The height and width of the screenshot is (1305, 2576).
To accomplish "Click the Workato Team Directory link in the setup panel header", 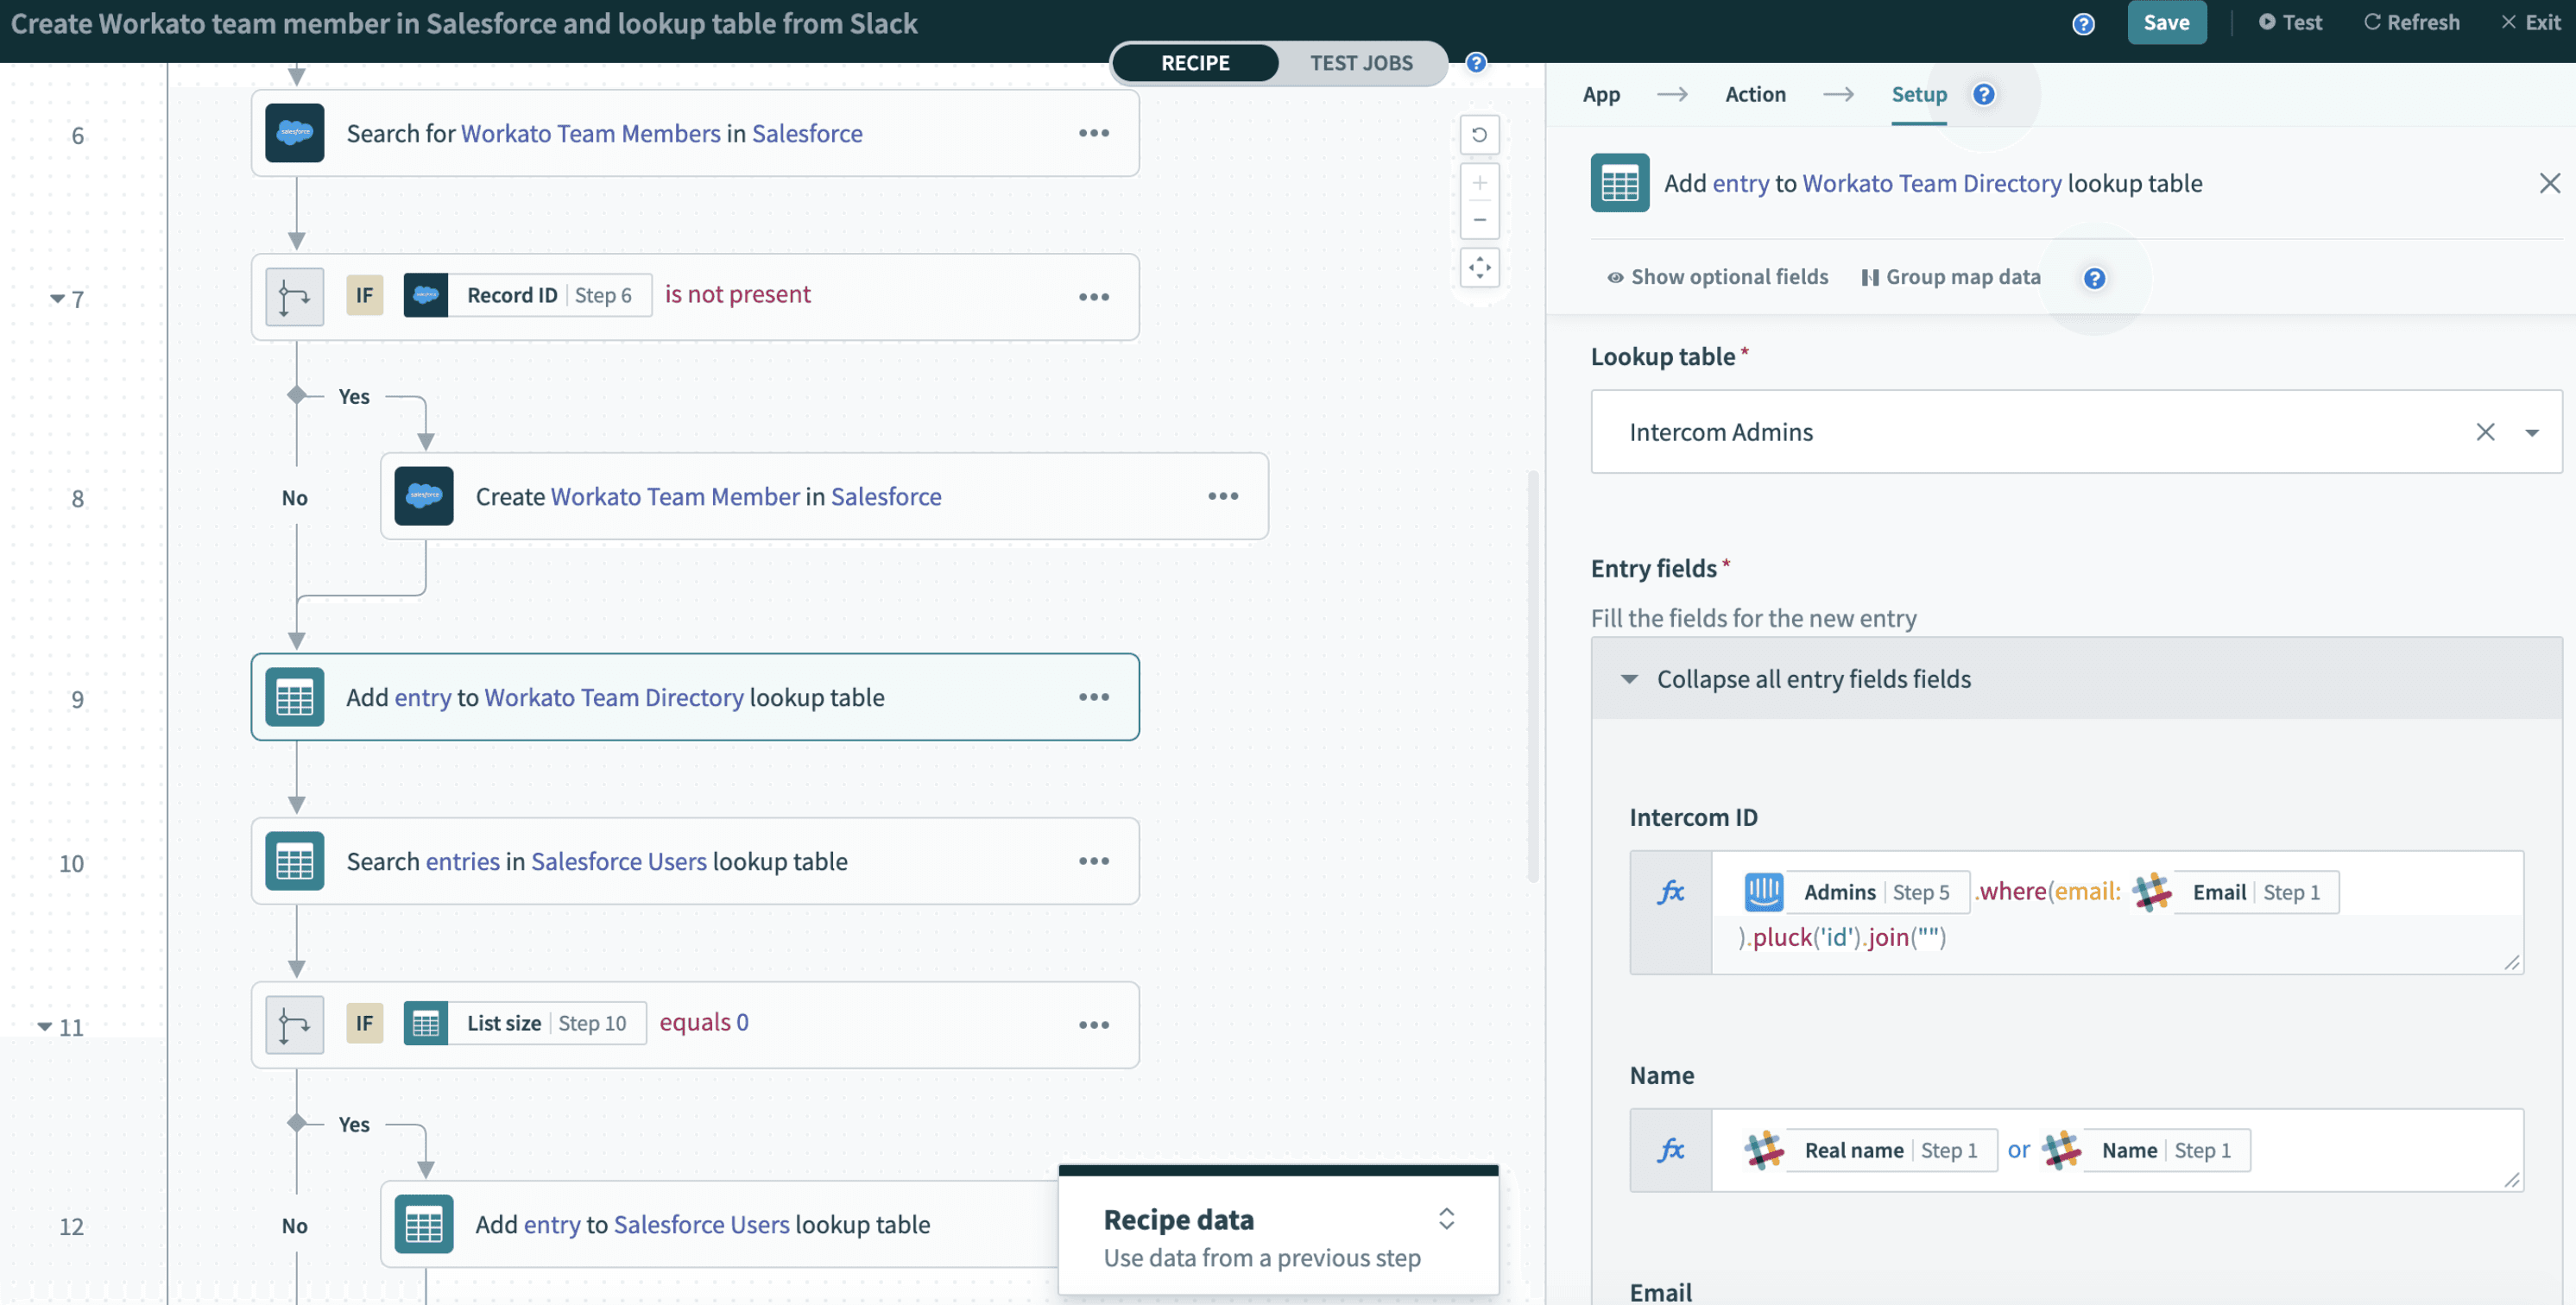I will pos(1931,183).
